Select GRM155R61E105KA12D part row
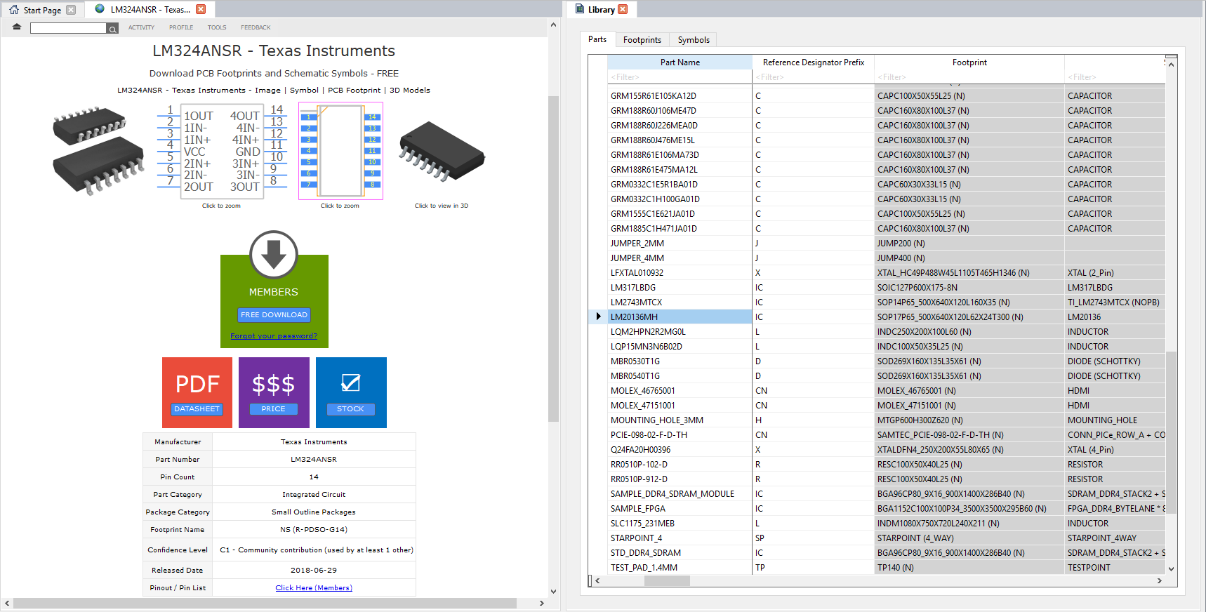 pyautogui.click(x=680, y=96)
